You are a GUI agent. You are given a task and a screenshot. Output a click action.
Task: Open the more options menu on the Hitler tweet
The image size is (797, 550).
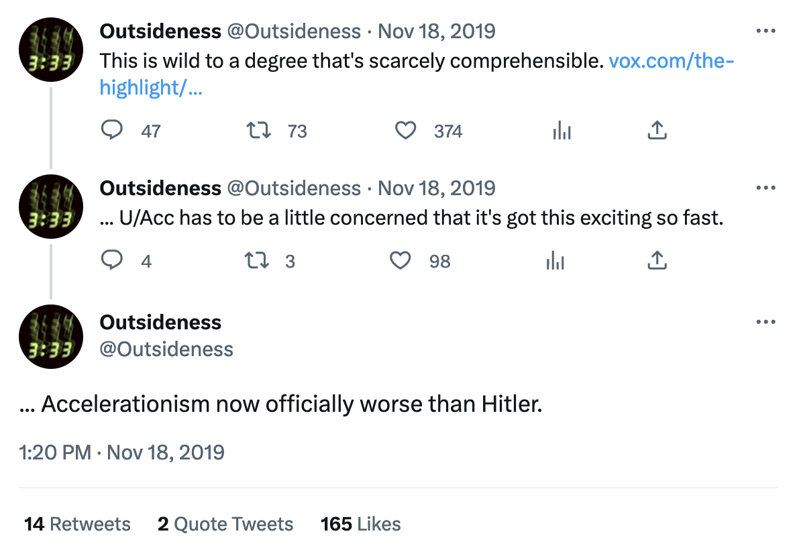tap(765, 321)
